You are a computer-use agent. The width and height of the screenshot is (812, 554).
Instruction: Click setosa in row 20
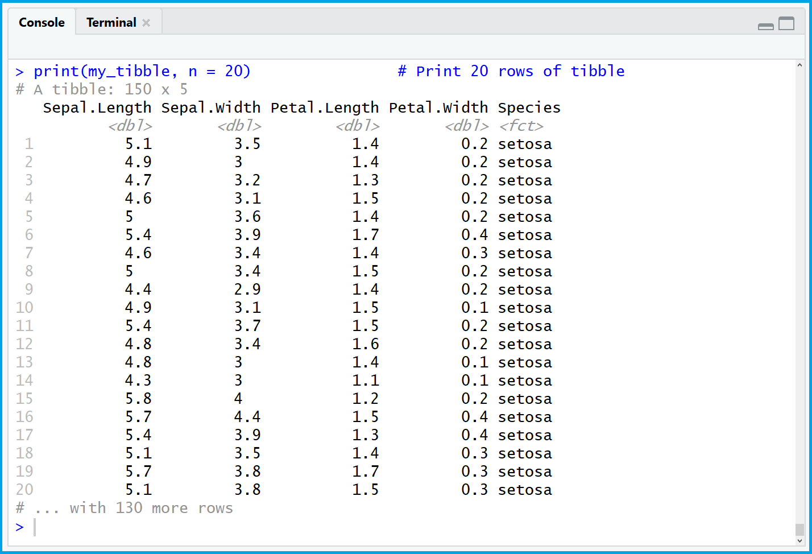525,490
